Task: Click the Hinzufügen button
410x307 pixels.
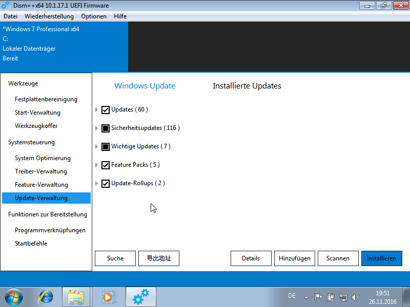Action: [295, 258]
